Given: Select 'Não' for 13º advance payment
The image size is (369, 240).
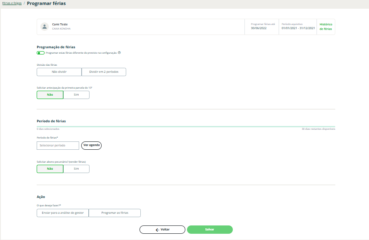Looking at the screenshot, I should point(50,95).
